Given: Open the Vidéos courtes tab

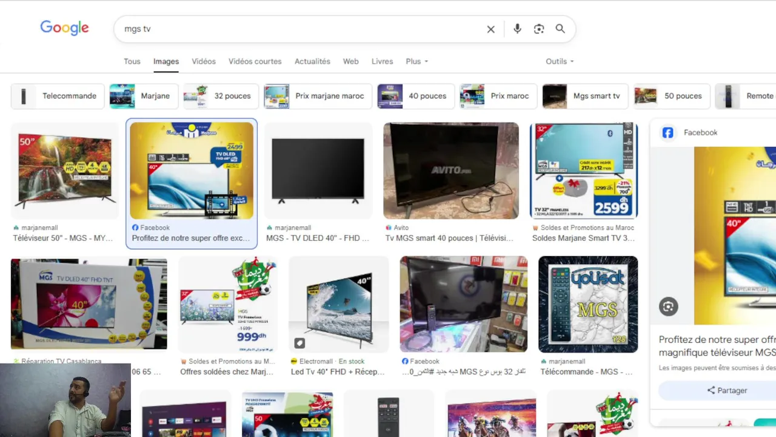Looking at the screenshot, I should [x=255, y=61].
